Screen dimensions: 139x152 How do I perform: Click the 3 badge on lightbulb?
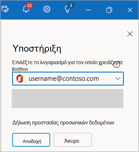point(71,5)
